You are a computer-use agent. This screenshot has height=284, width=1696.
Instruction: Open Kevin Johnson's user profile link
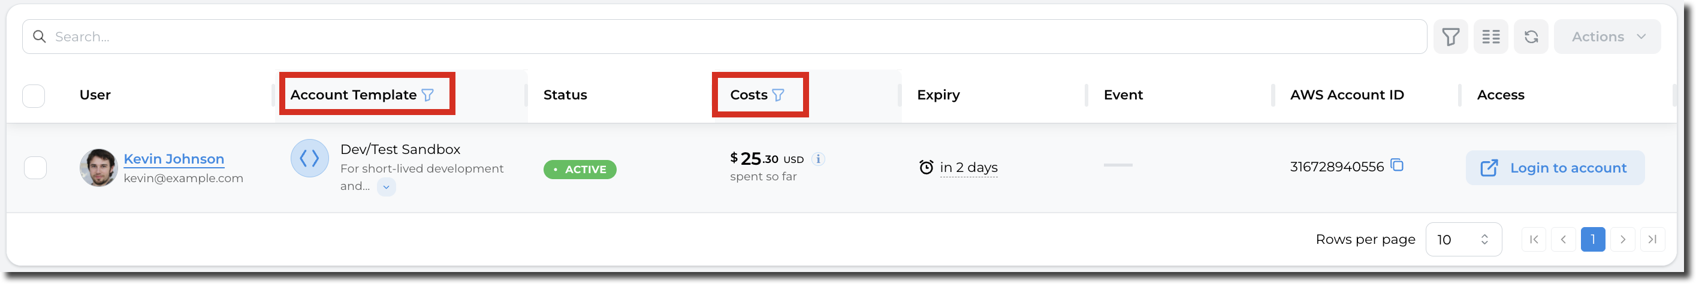pos(174,159)
